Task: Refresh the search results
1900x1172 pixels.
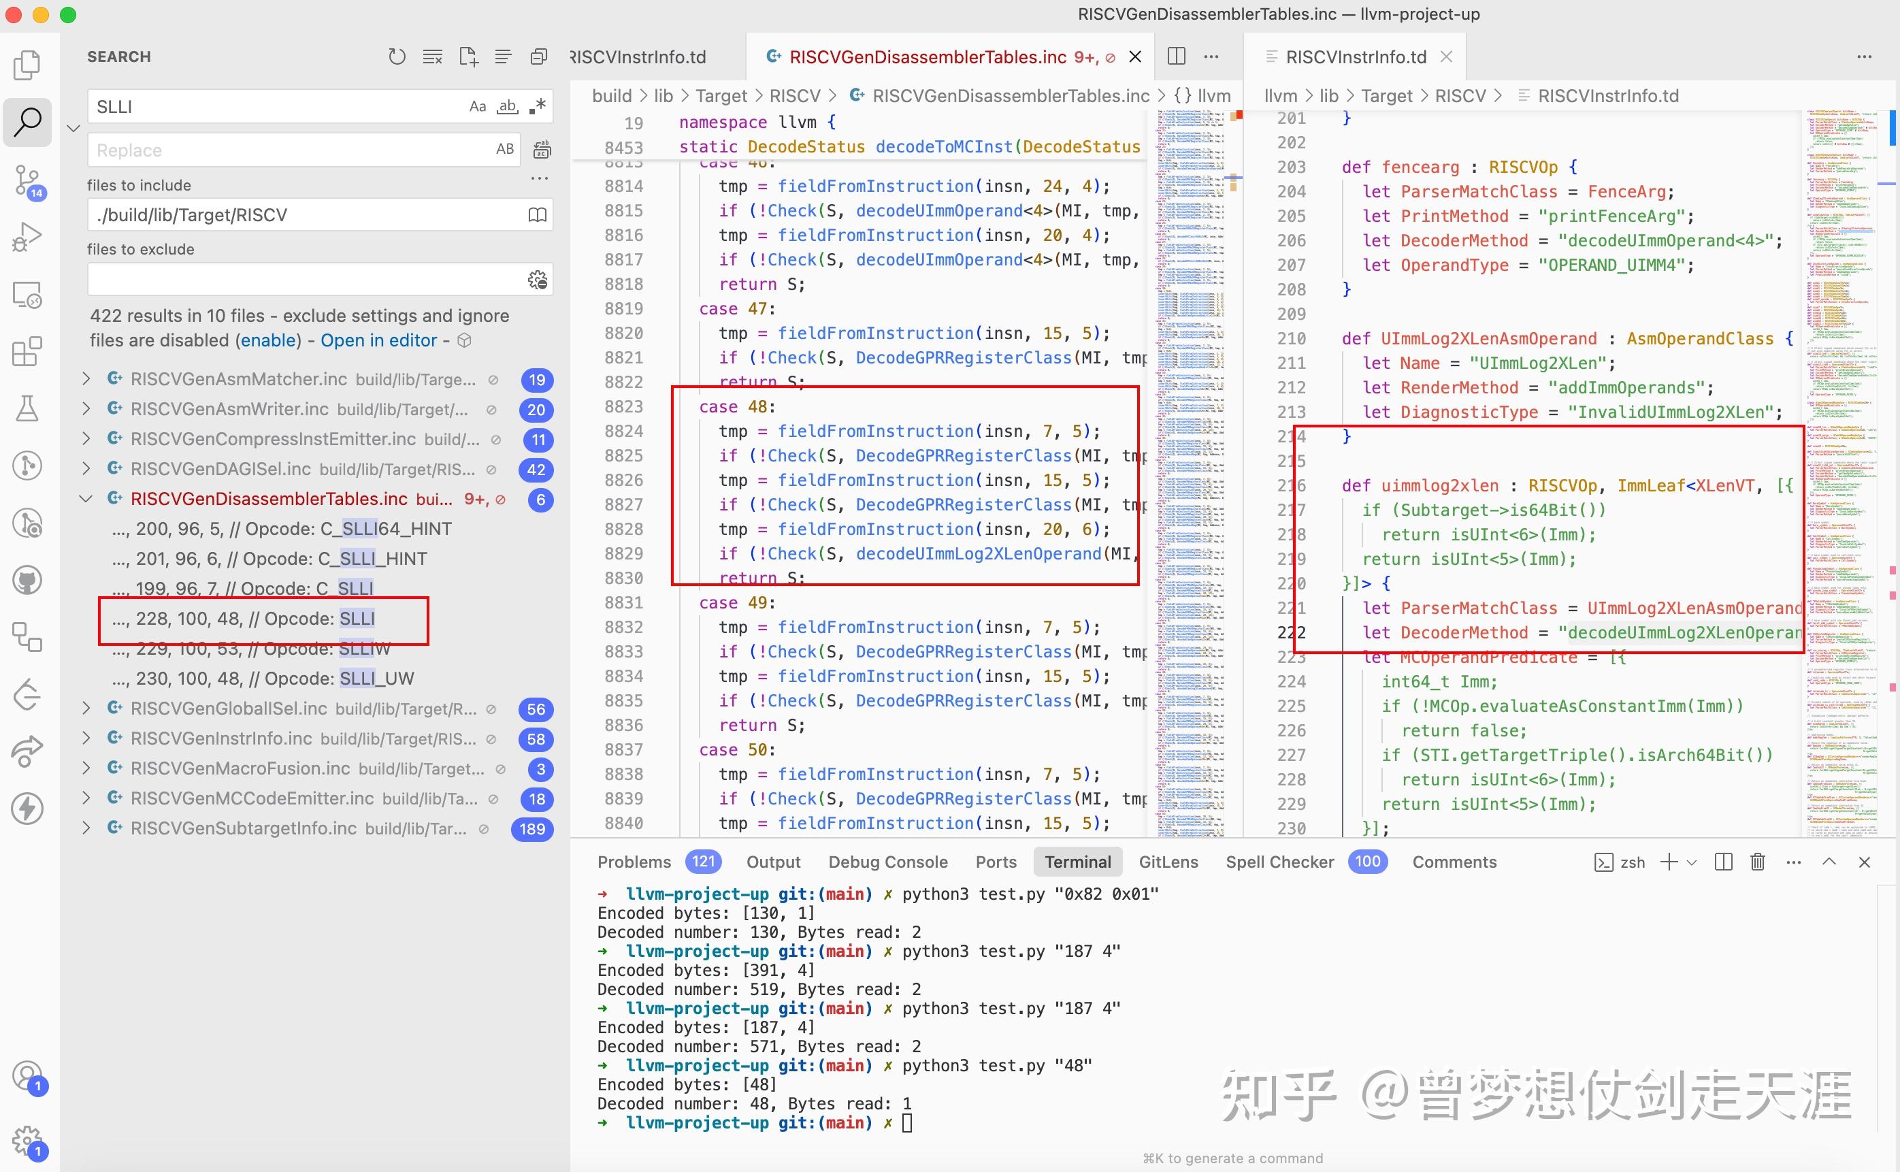Action: [x=397, y=56]
